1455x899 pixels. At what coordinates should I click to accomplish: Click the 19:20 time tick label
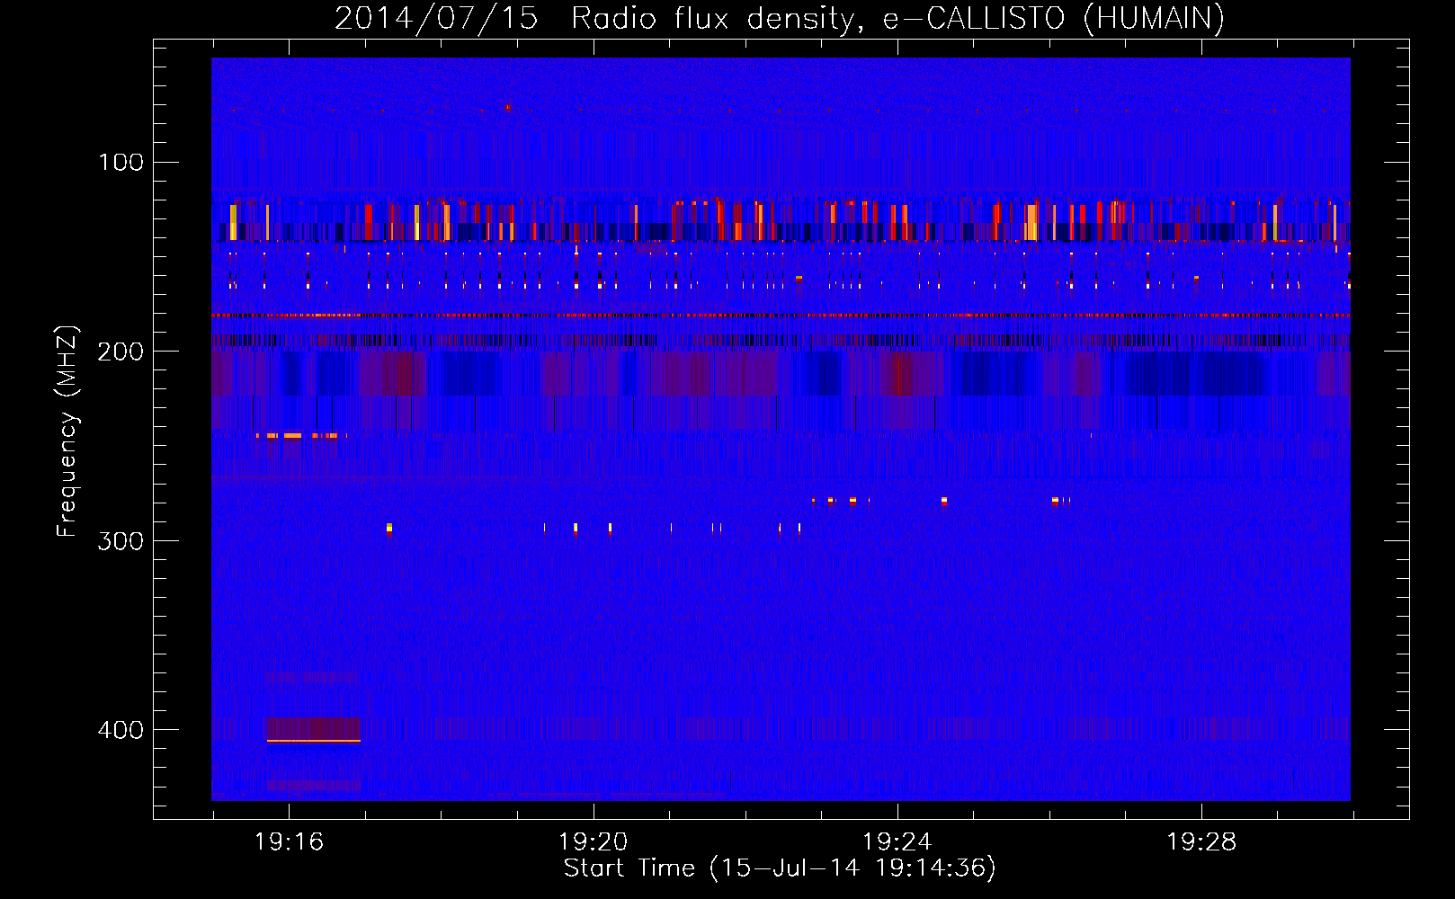593,842
